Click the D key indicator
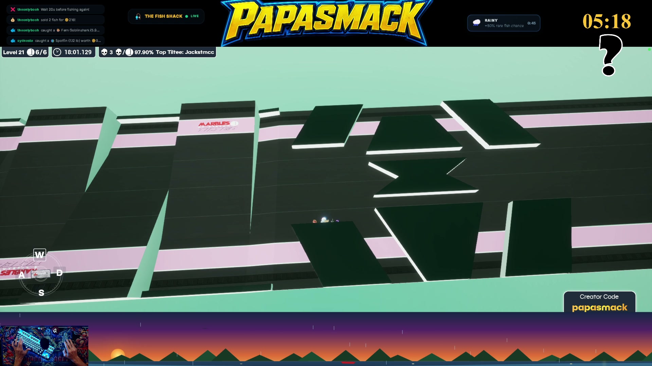 pos(59,273)
